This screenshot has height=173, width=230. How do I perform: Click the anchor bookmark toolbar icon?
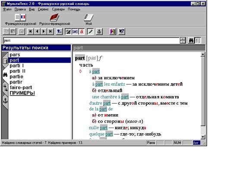99,32
